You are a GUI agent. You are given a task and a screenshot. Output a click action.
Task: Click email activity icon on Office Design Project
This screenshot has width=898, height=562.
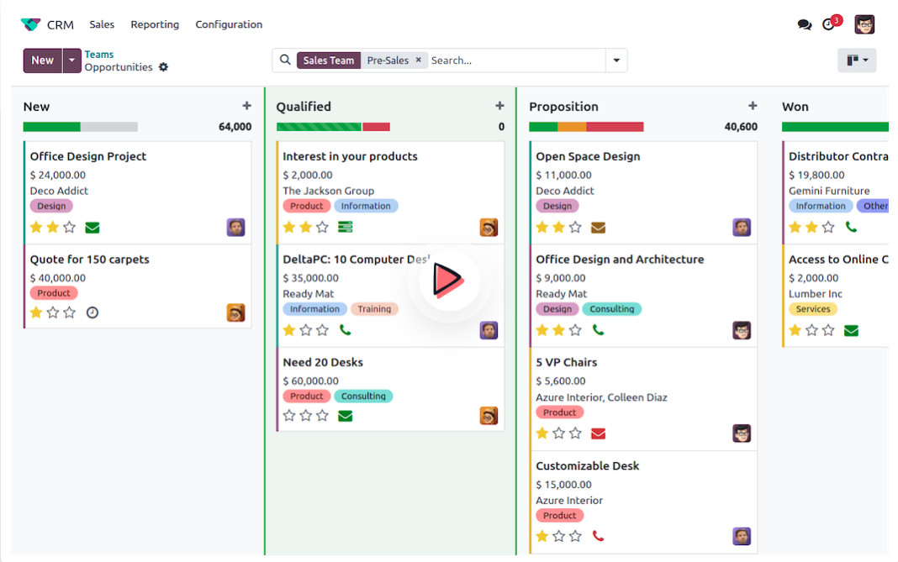pyautogui.click(x=92, y=228)
